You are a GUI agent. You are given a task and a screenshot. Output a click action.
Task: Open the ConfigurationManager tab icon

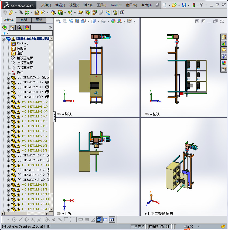tap(19, 28)
